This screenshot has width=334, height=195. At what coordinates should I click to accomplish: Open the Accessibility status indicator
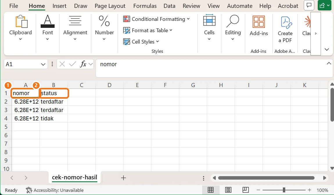(55, 190)
